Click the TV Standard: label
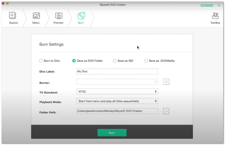 (49, 93)
